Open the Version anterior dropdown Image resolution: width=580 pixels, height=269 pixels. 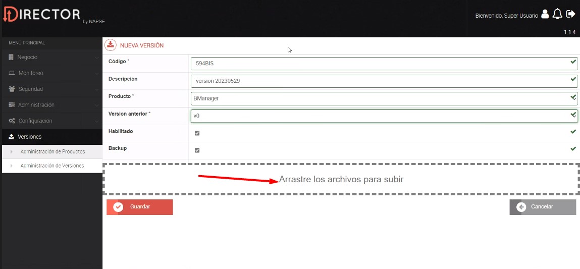point(384,116)
